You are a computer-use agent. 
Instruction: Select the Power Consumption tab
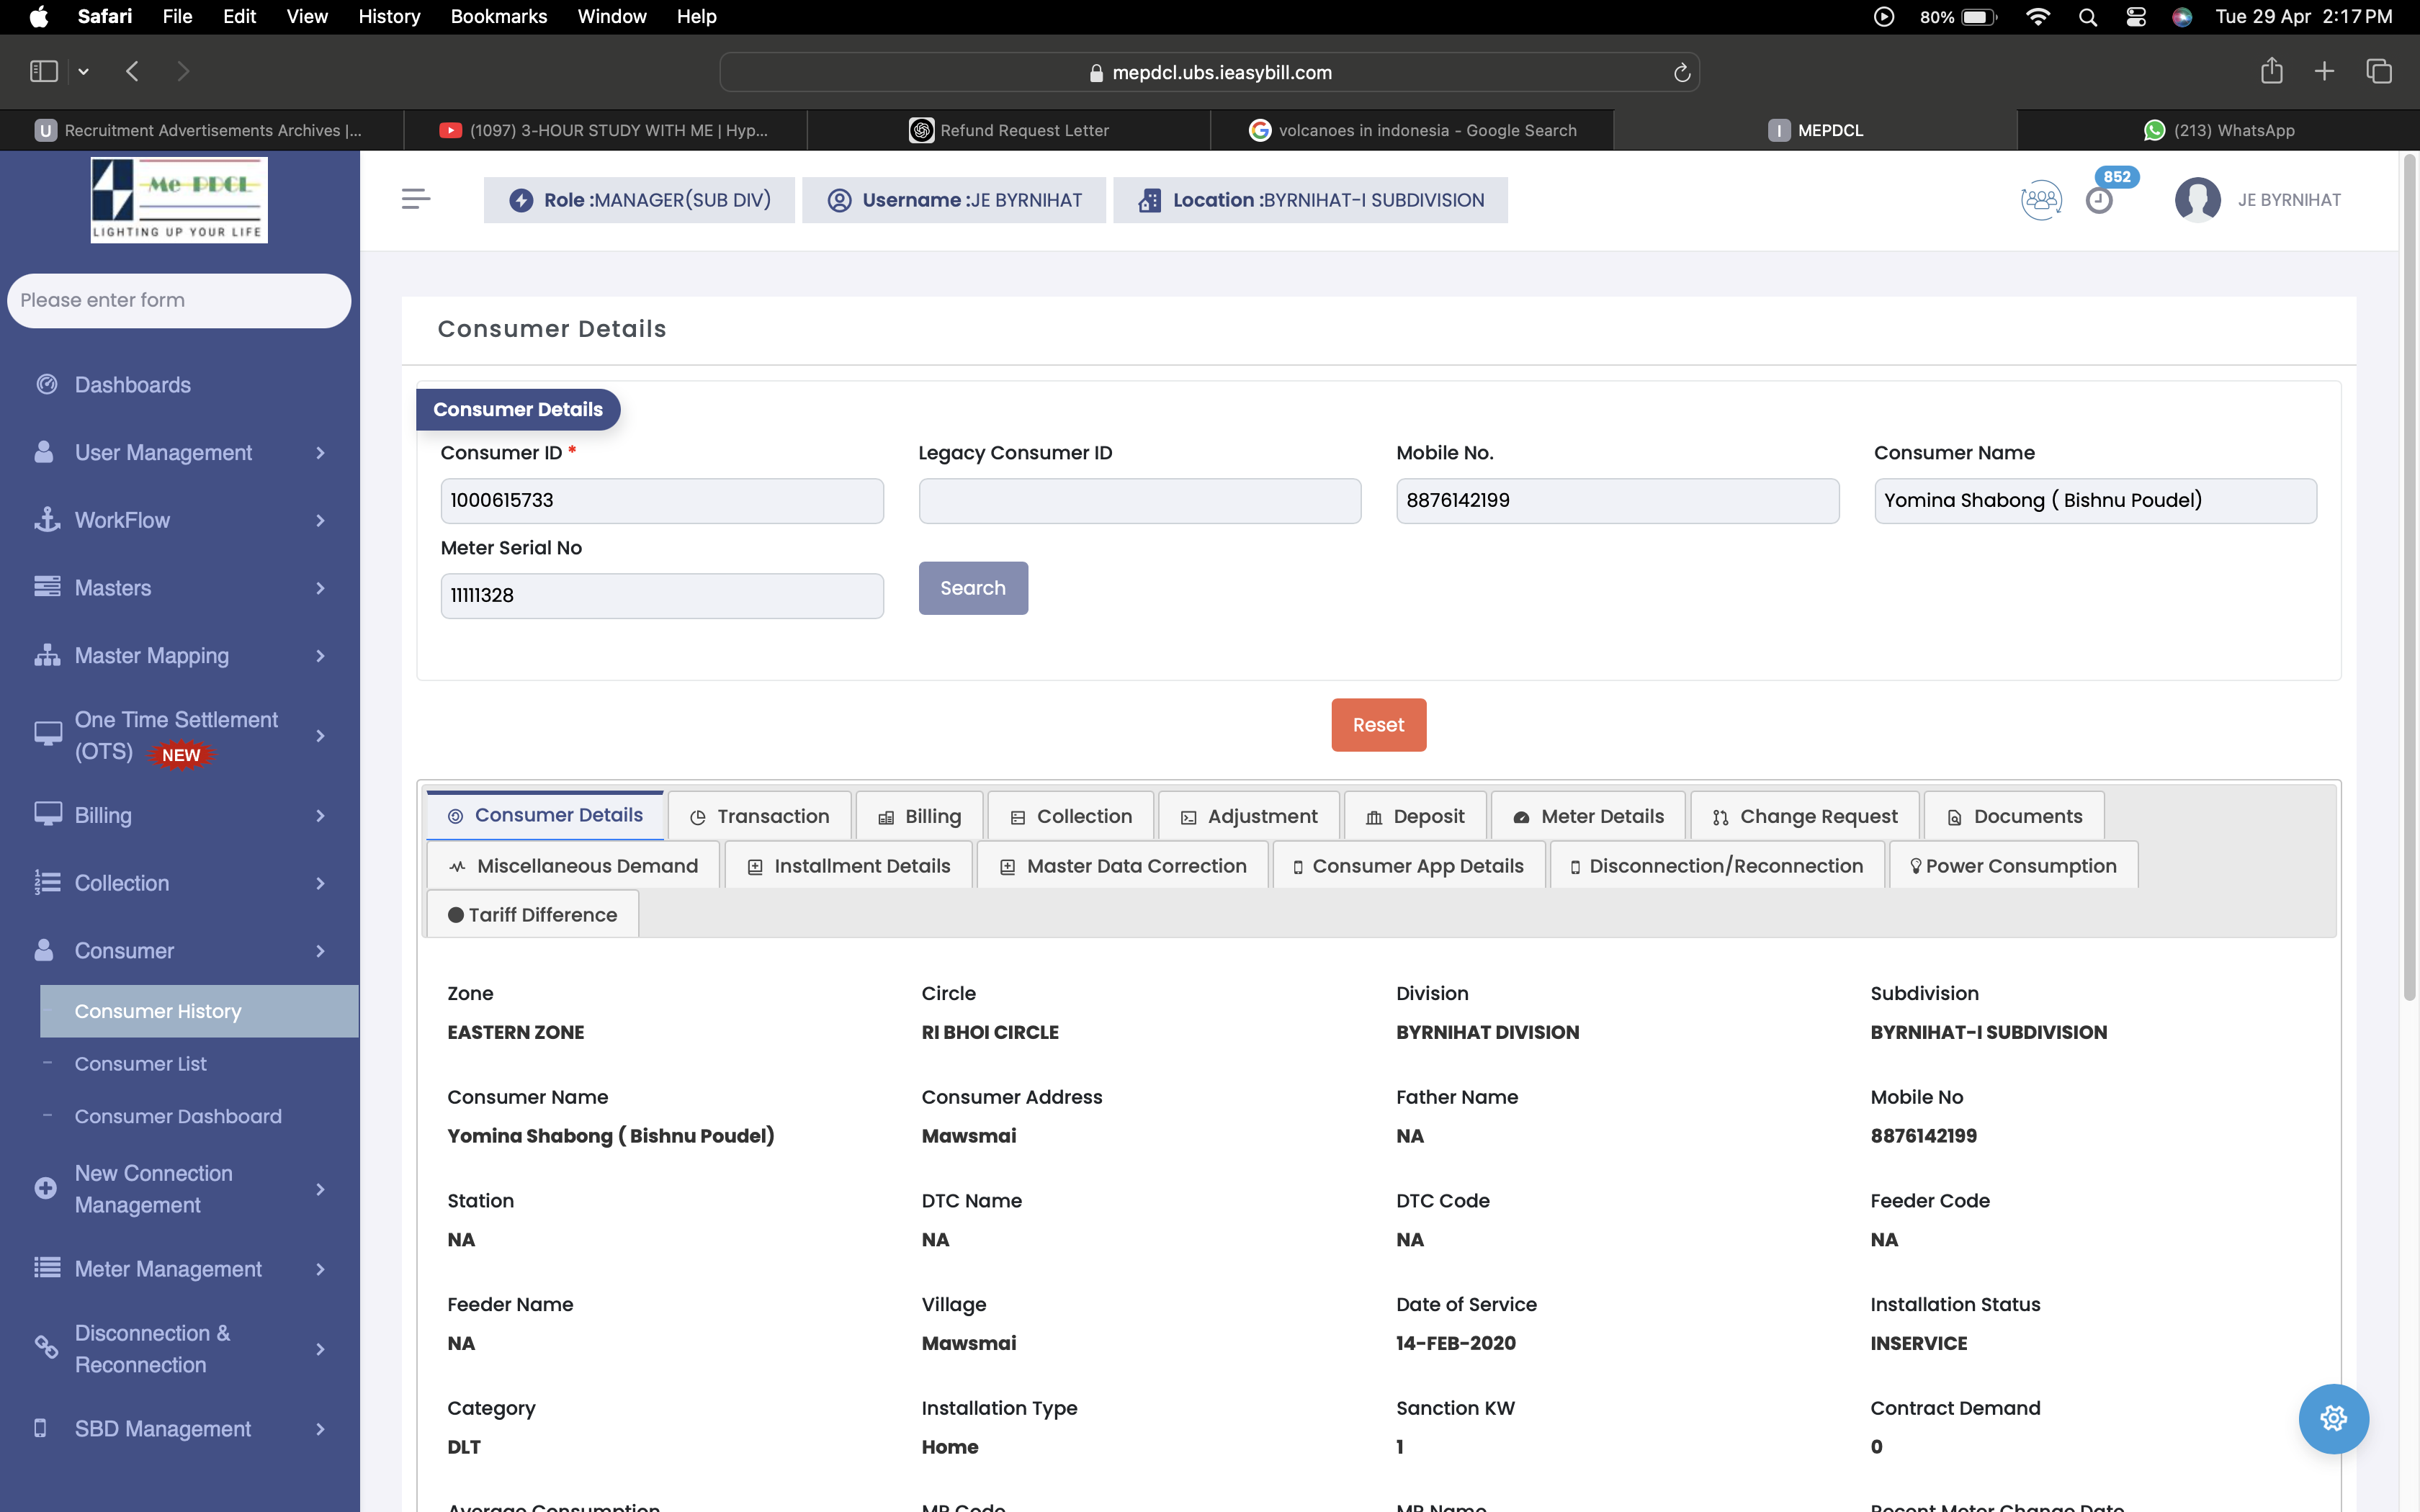(2013, 866)
